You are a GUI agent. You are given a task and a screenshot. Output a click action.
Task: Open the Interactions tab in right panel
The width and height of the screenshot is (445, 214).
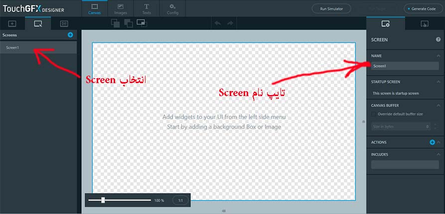[425, 23]
